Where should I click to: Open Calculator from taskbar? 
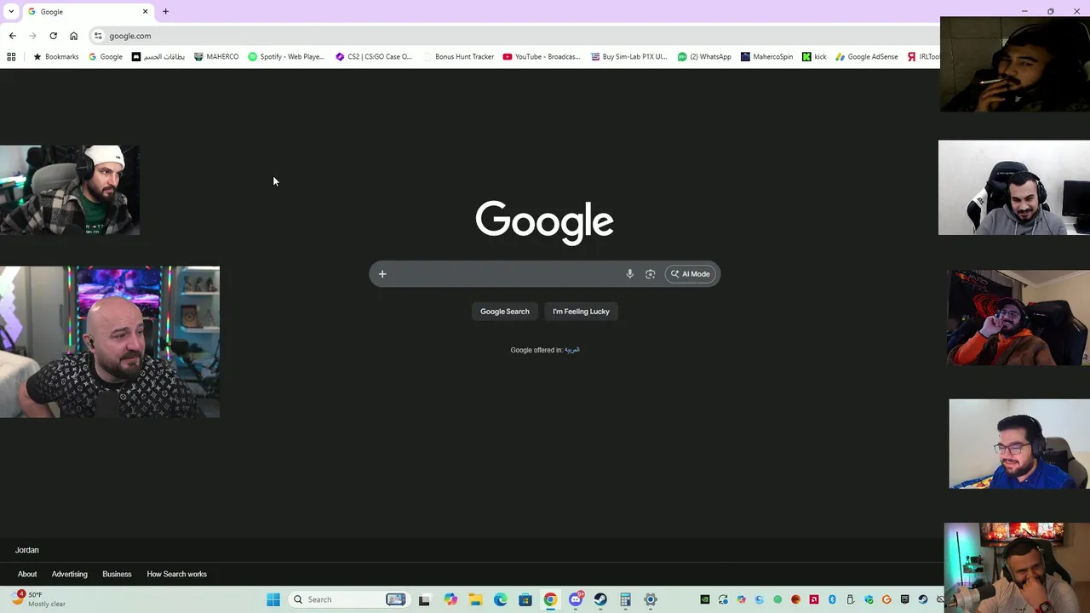(x=626, y=599)
